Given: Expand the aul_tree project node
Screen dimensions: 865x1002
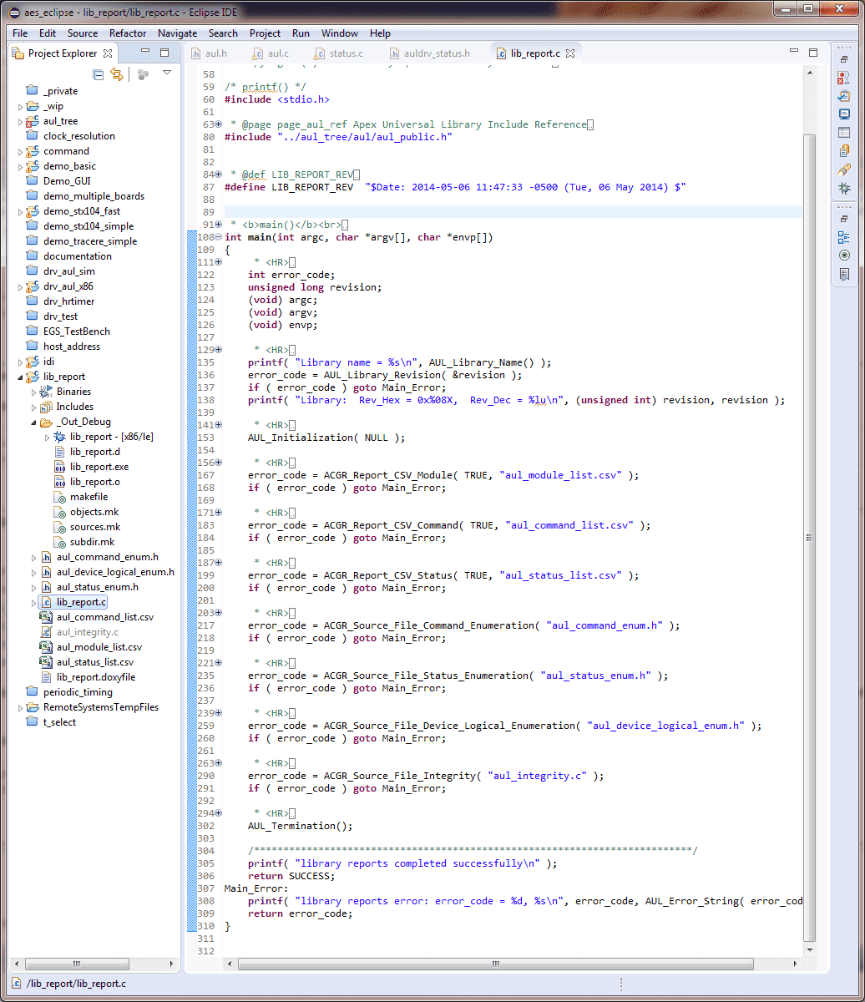Looking at the screenshot, I should coord(21,121).
